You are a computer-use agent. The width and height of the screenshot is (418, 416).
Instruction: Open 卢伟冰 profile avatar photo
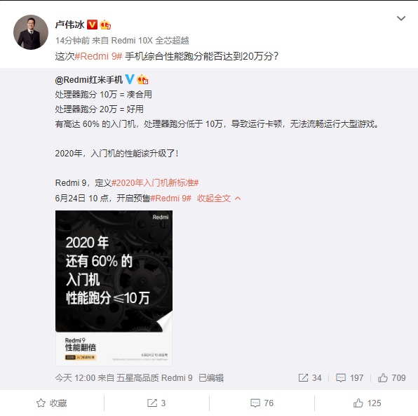[x=31, y=32]
